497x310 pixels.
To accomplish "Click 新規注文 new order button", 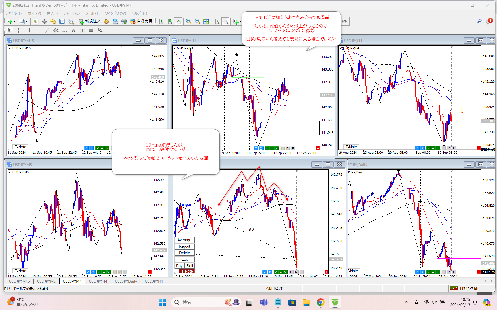I will click(x=90, y=21).
